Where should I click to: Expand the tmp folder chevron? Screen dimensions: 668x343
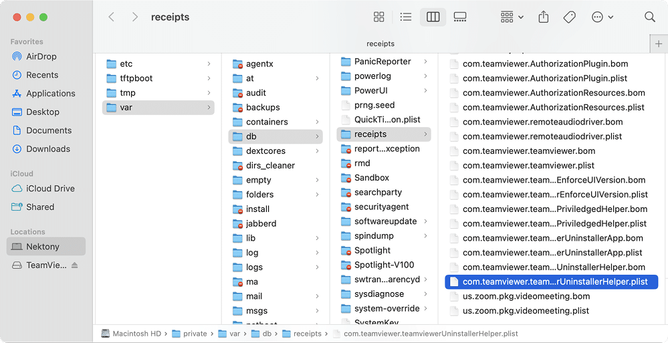pyautogui.click(x=209, y=93)
